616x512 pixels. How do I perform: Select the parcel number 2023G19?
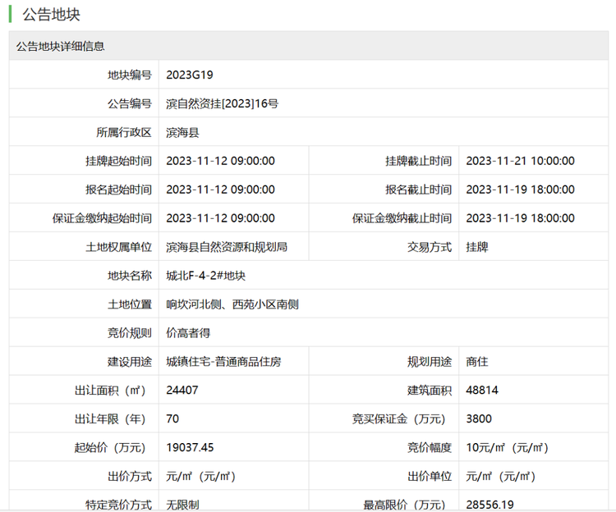[189, 75]
